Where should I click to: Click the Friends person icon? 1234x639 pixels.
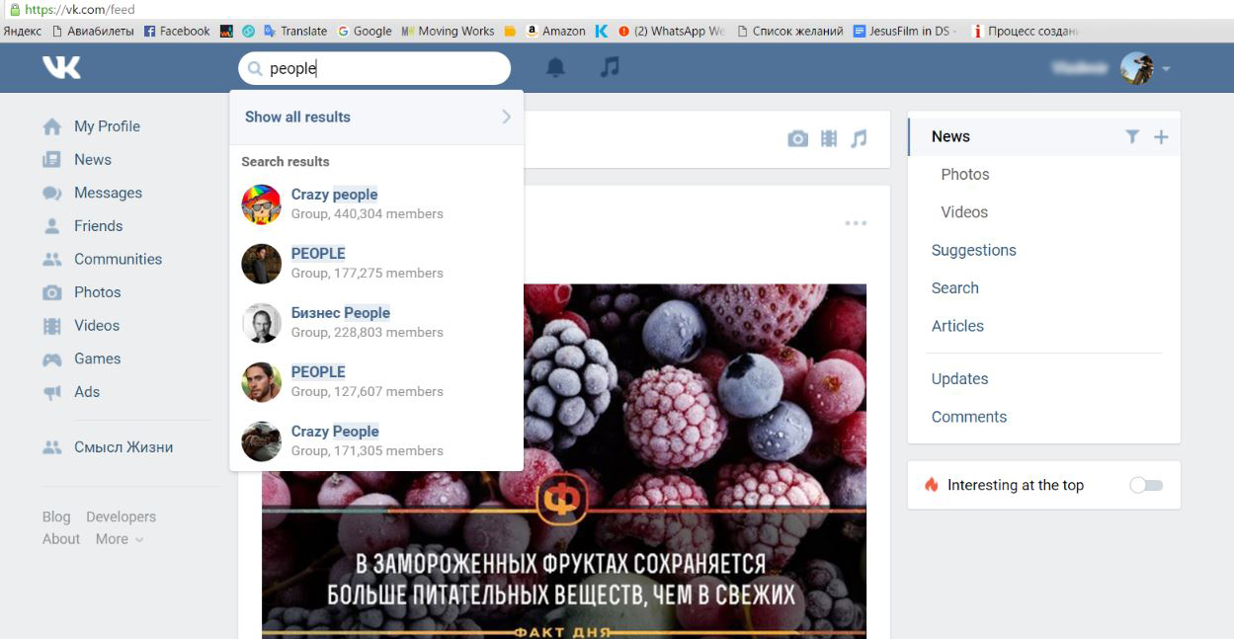click(52, 226)
